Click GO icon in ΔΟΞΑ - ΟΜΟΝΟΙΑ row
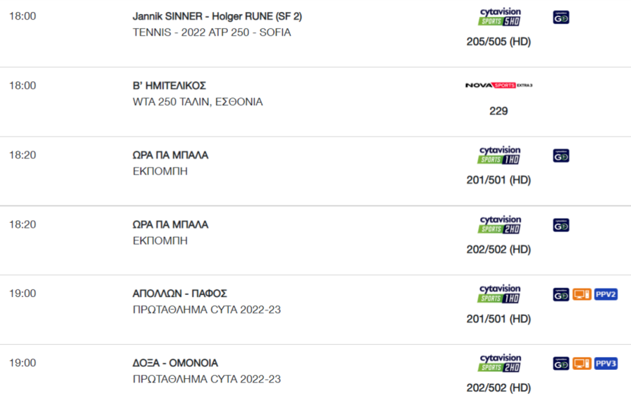Screen dimensions: 631x405 pyautogui.click(x=561, y=364)
